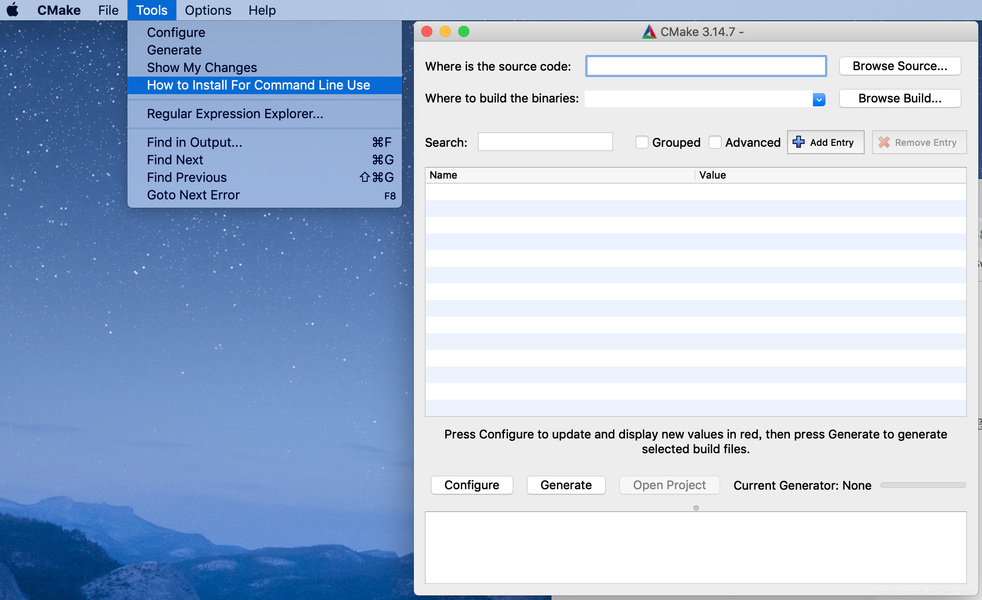Enable the Advanced checkbox
This screenshot has height=600, width=982.
pyautogui.click(x=715, y=142)
